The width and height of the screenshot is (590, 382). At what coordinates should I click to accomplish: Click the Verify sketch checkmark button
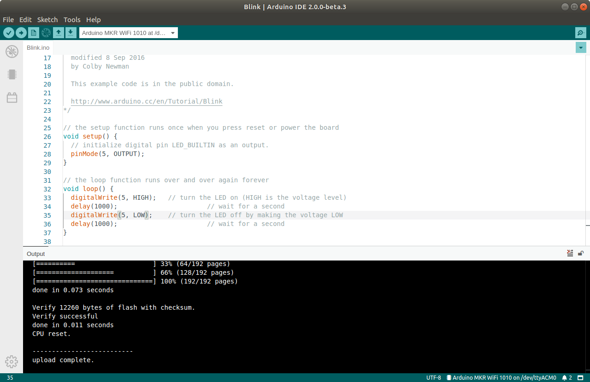(x=9, y=33)
